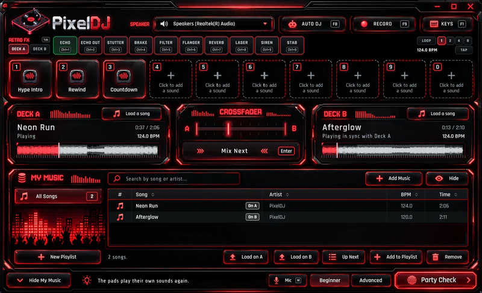
Task: Click the PixelDJ turntable logo
Action: pos(30,21)
